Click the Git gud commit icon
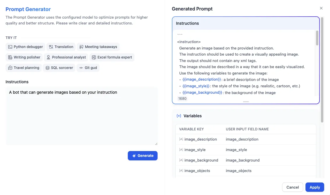This screenshot has height=195, width=330. (81, 68)
